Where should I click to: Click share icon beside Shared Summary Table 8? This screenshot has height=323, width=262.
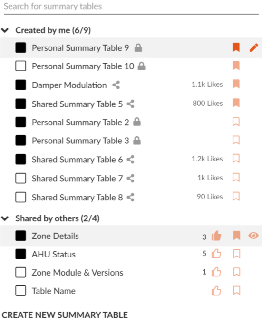point(130,197)
